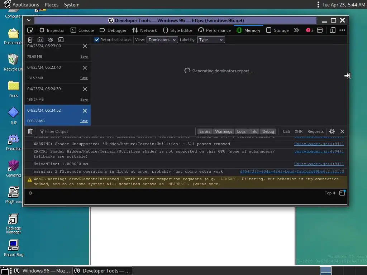Screen dimensions: 367x275
Task: Delete the 05:24:39 snapshot
Action: pos(85,89)
